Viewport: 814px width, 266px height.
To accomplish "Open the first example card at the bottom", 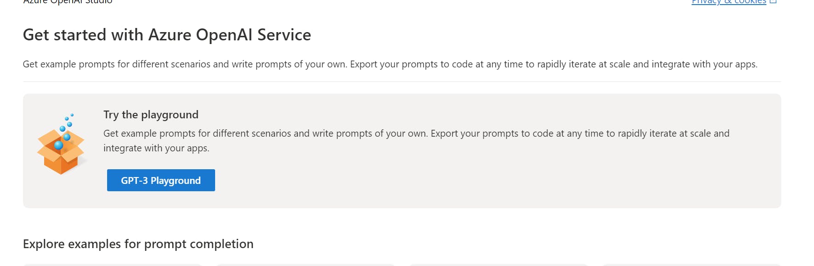I will click(x=113, y=265).
